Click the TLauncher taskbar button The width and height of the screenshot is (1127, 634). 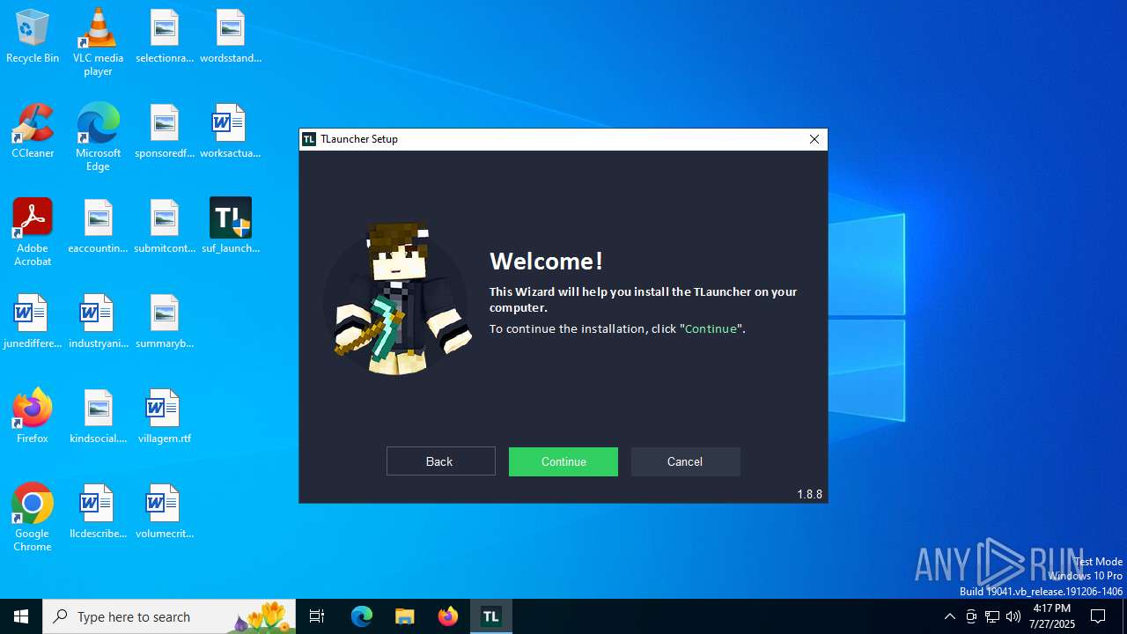[x=491, y=616]
